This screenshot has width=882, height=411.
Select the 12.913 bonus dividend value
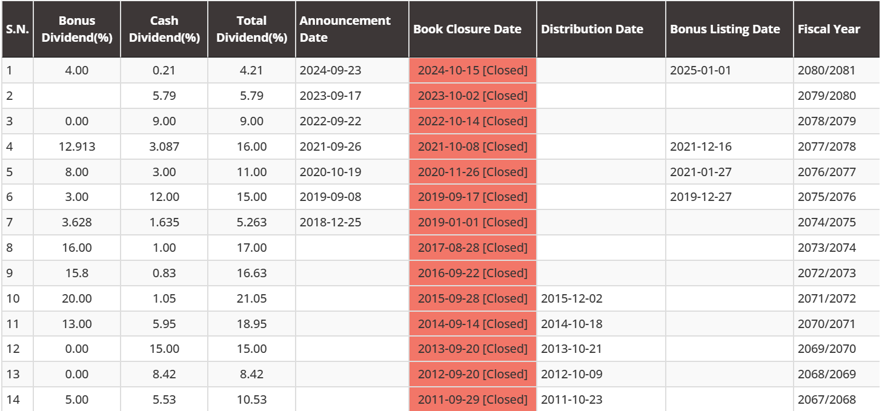pos(77,146)
